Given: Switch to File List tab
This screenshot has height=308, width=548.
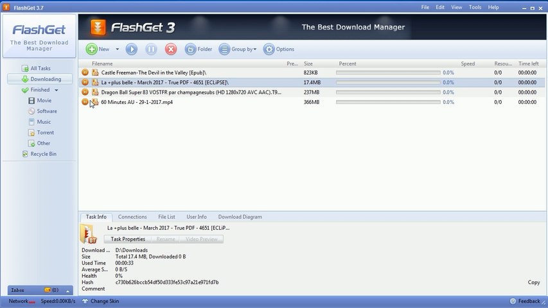Looking at the screenshot, I should click(166, 217).
